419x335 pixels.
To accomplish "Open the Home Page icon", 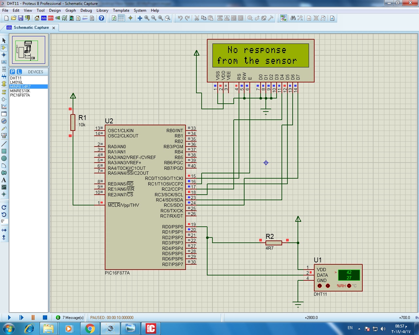I will [37, 18].
